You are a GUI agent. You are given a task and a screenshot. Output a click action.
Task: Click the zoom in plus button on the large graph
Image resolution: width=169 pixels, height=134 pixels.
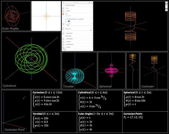coord(167,5)
